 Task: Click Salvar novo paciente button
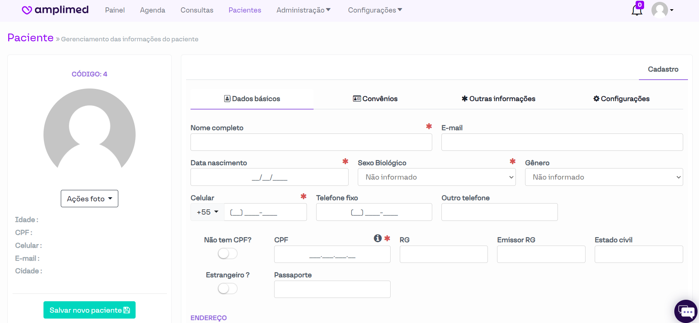click(x=90, y=310)
